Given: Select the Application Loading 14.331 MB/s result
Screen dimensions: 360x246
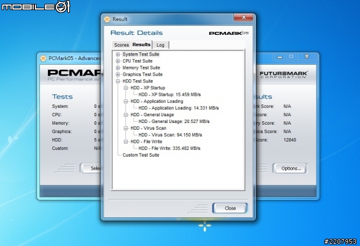Looking at the screenshot, I should [x=179, y=108].
